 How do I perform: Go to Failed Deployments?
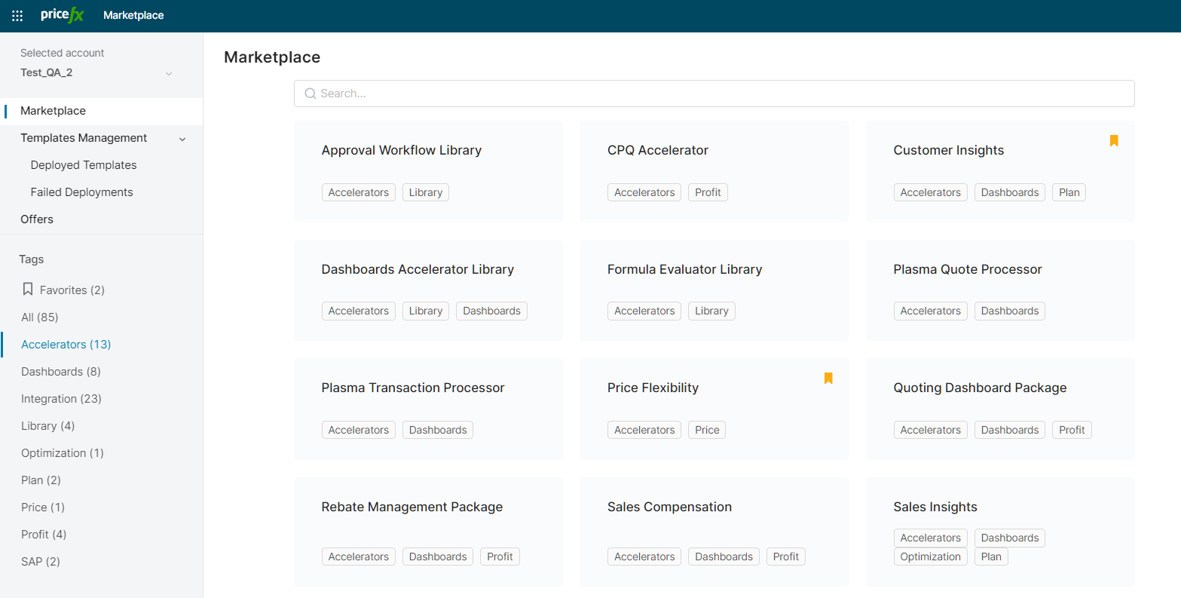click(81, 192)
